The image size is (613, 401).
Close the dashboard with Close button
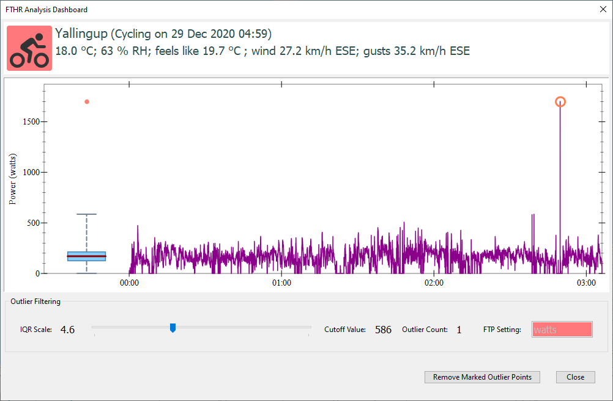(x=576, y=377)
